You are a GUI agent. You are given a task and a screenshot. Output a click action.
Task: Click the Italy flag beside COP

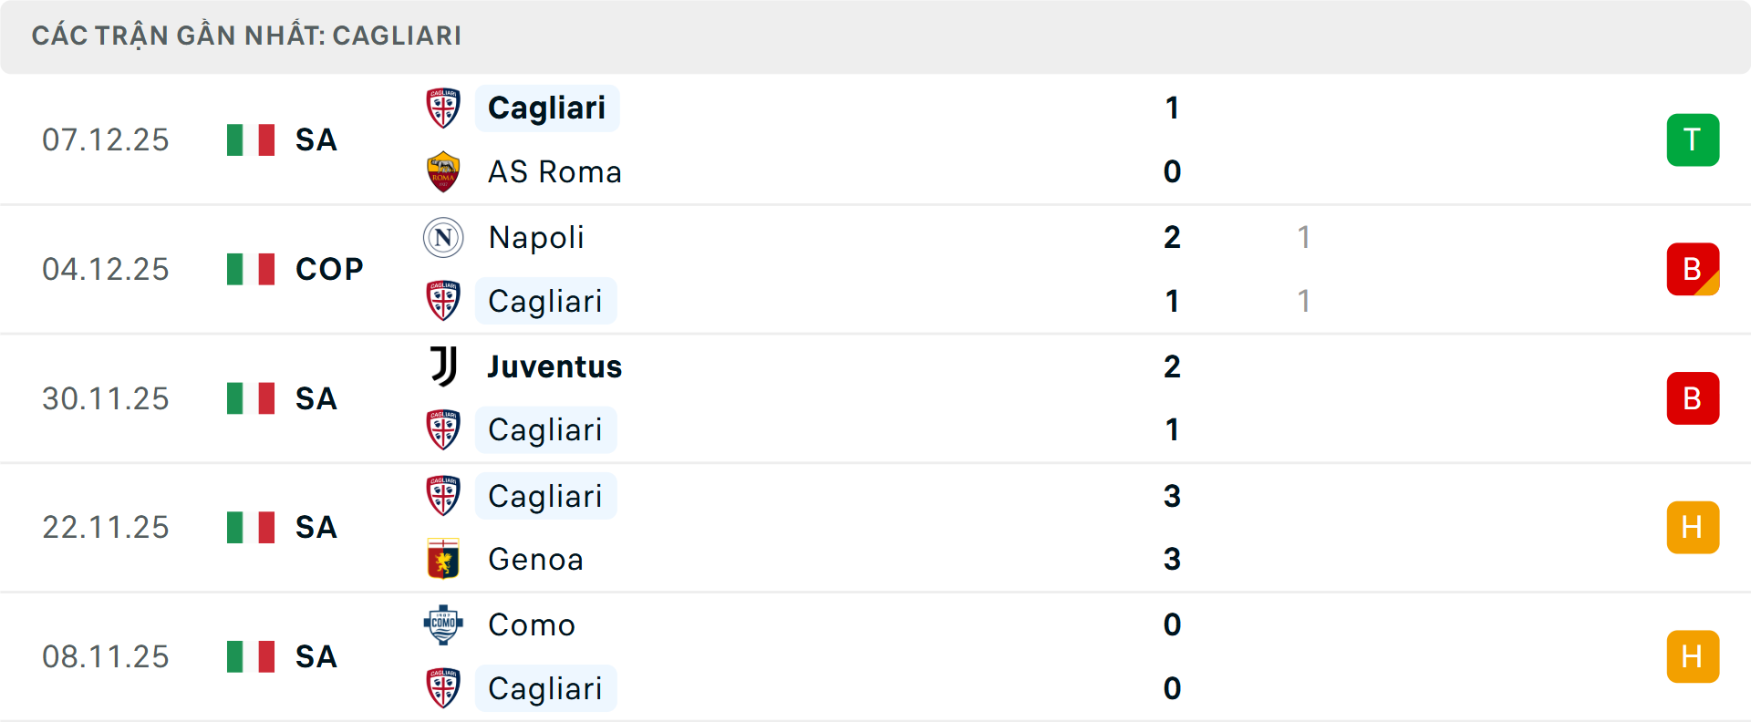coord(251,269)
